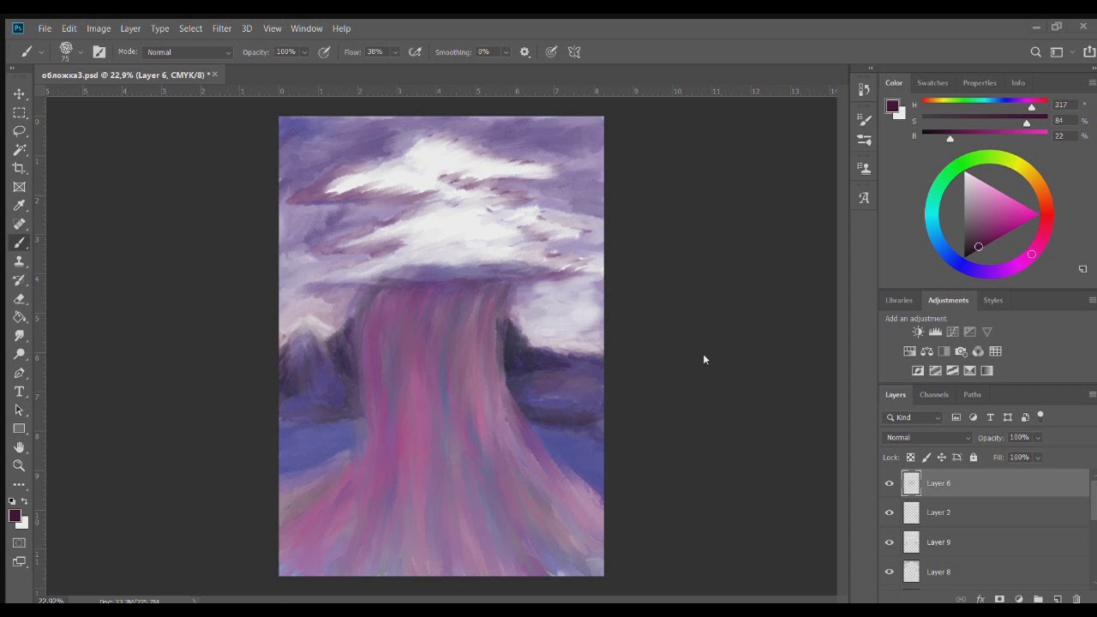1097x617 pixels.
Task: Select the Magic Wand tool
Action: coord(19,150)
